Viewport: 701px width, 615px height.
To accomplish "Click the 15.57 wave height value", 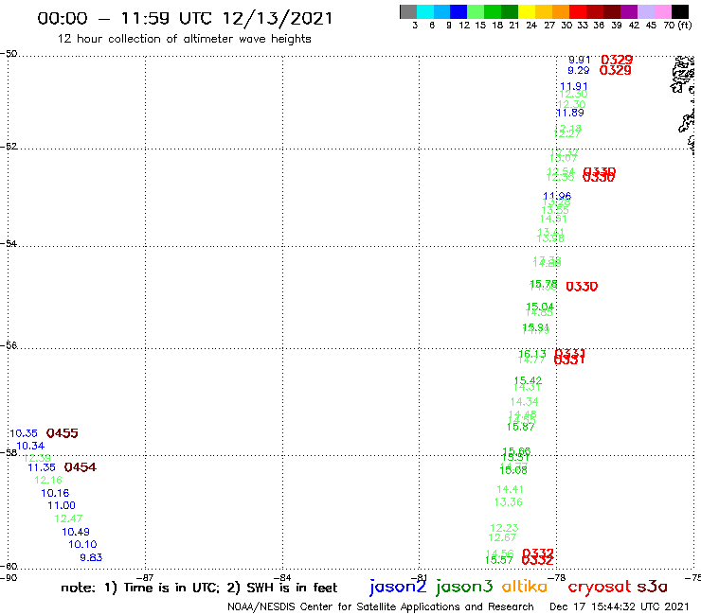I will click(498, 560).
